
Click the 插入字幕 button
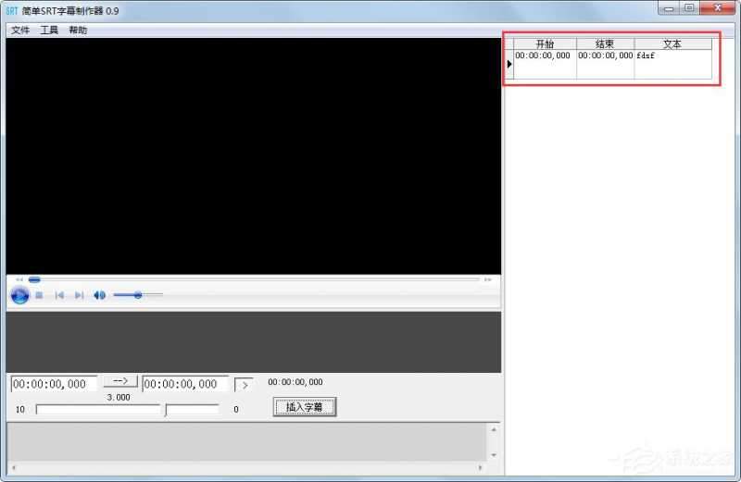point(304,407)
